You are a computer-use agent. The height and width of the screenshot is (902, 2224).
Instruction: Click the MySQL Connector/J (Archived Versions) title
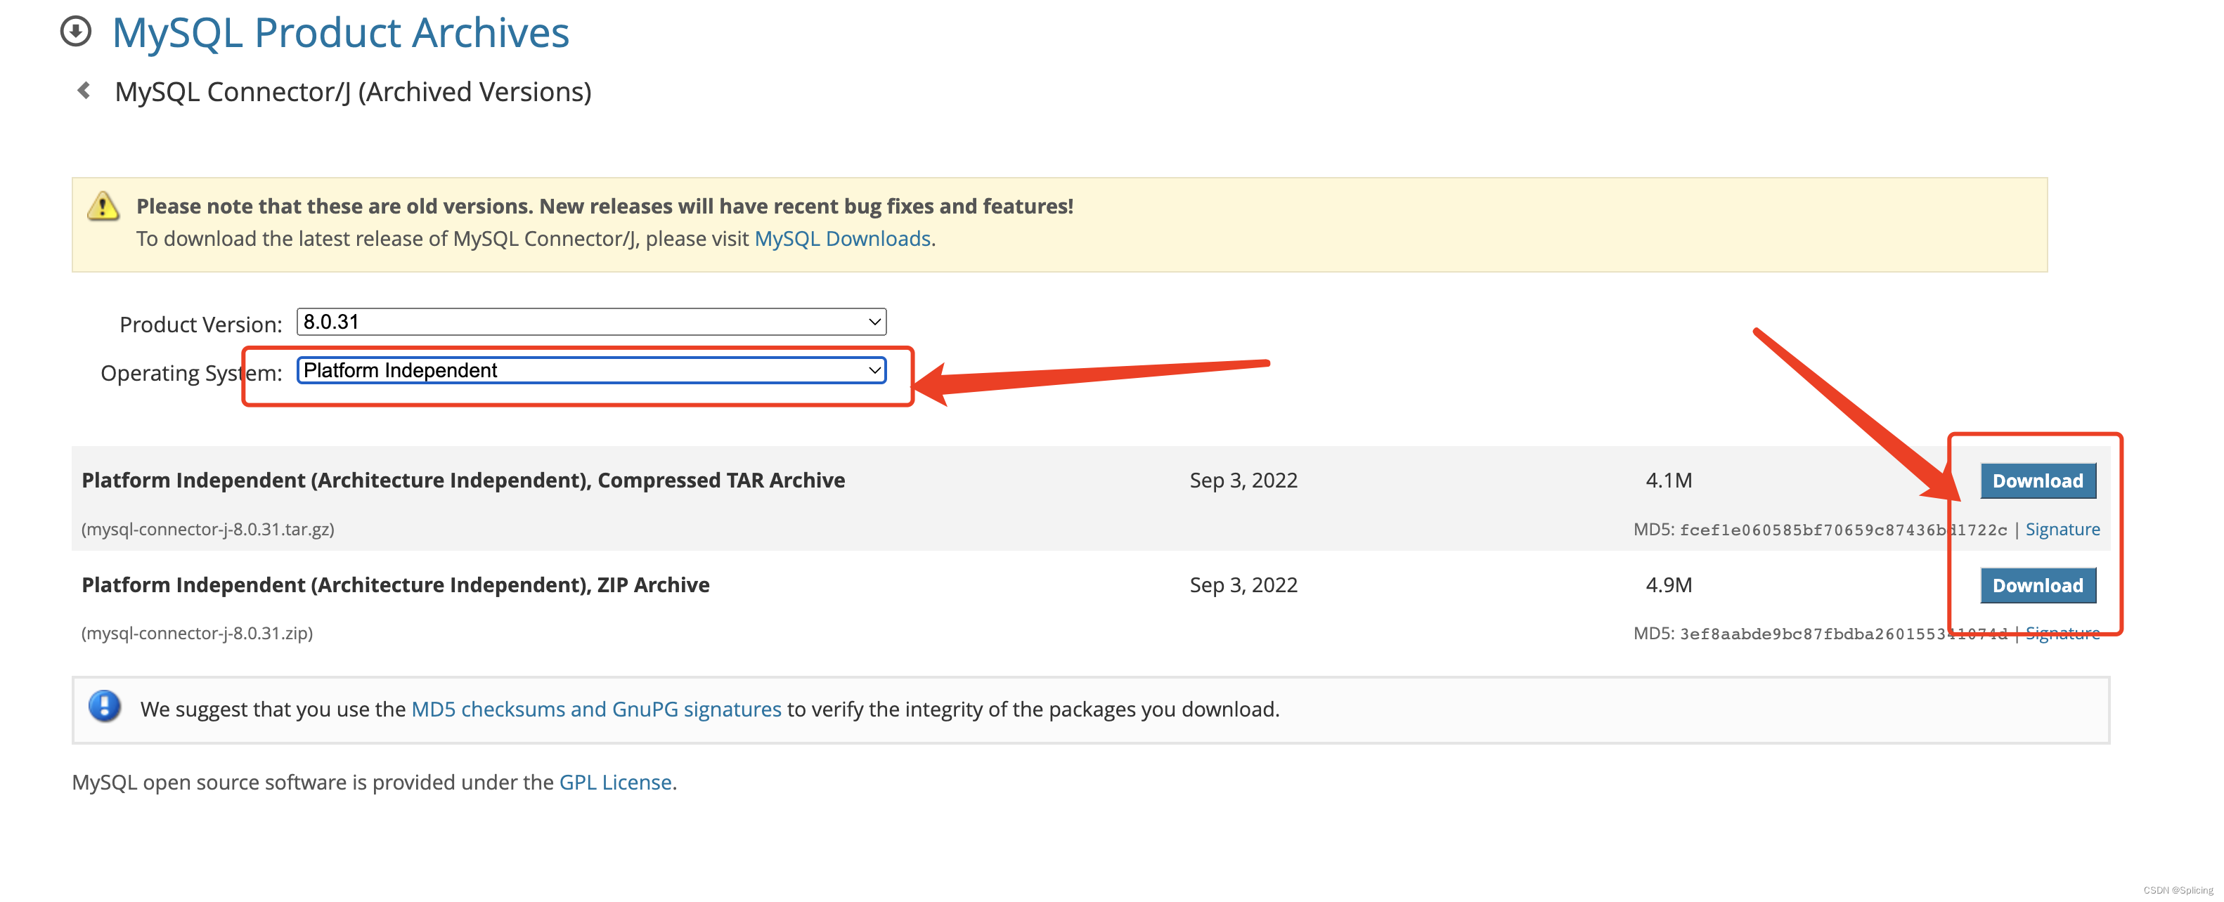pyautogui.click(x=353, y=91)
